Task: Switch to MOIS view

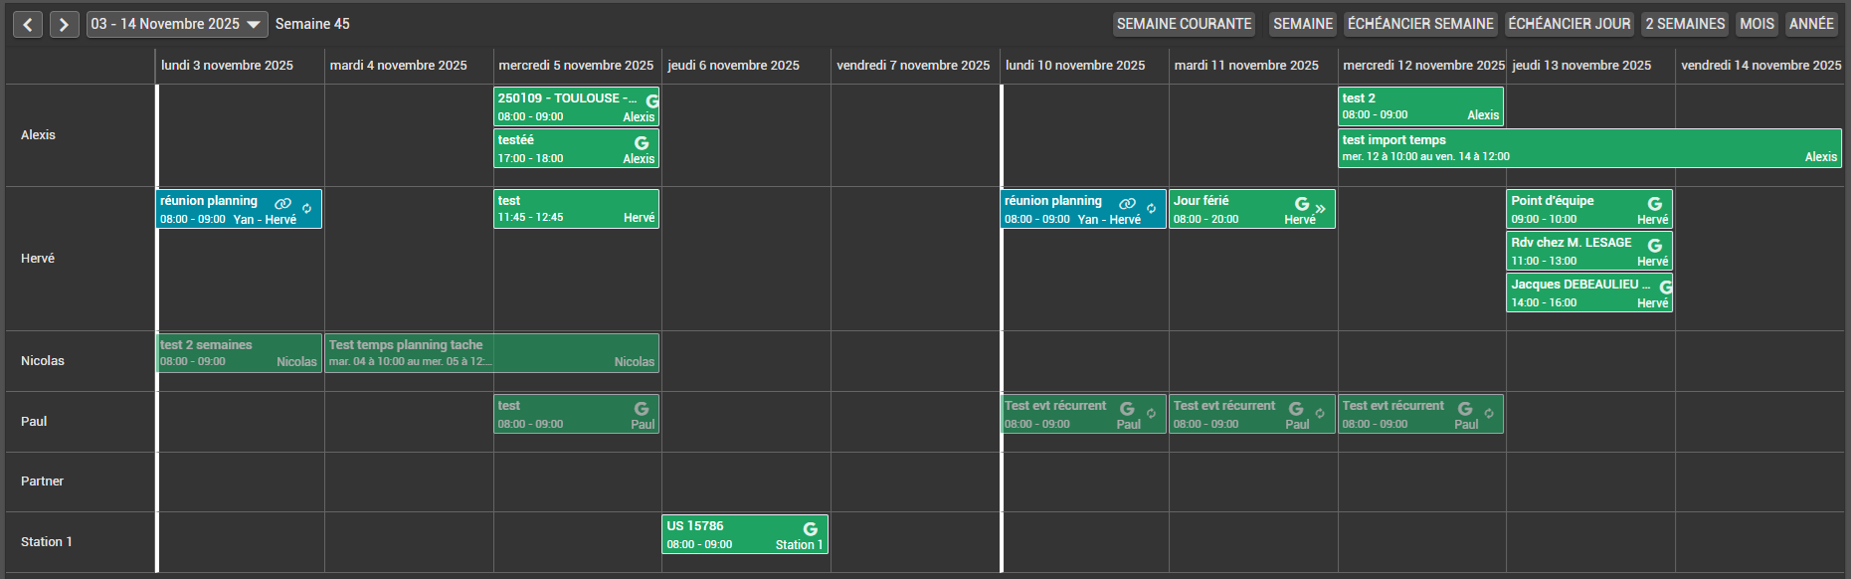Action: point(1757,24)
